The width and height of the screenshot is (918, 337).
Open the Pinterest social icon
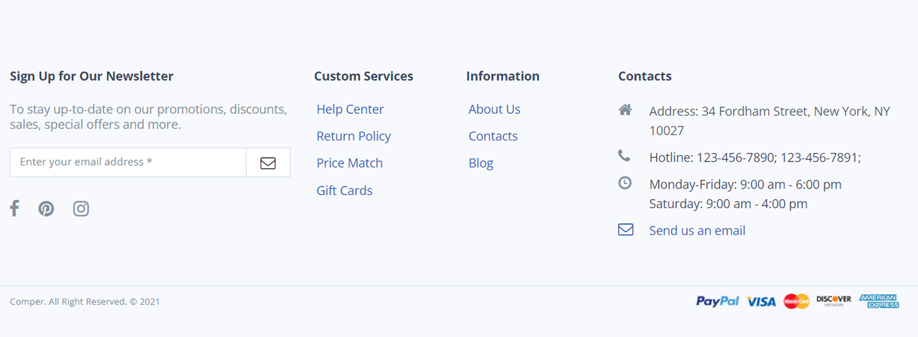pyautogui.click(x=46, y=209)
